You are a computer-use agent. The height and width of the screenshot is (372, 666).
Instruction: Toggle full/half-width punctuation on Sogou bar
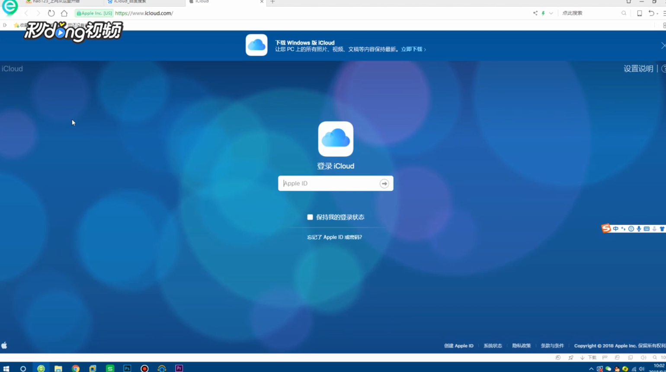pyautogui.click(x=623, y=228)
